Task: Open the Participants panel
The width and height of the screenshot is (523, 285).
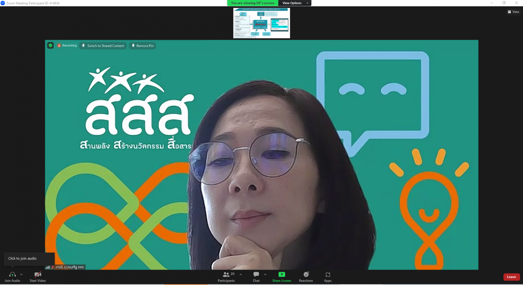Action: click(226, 277)
